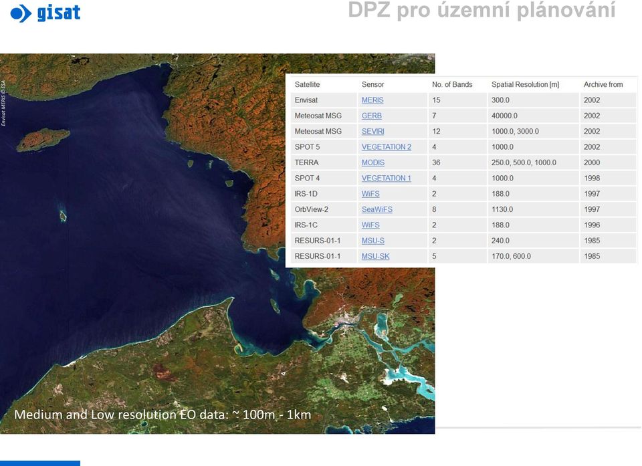Image resolution: width=642 pixels, height=466 pixels.
Task: Click the Envisat MERIS ESA image credit
Action: pyautogui.click(x=3, y=103)
